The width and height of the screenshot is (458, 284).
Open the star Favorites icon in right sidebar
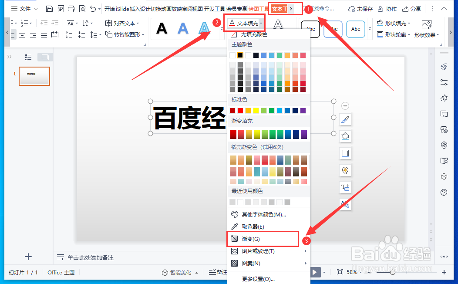tap(444, 98)
